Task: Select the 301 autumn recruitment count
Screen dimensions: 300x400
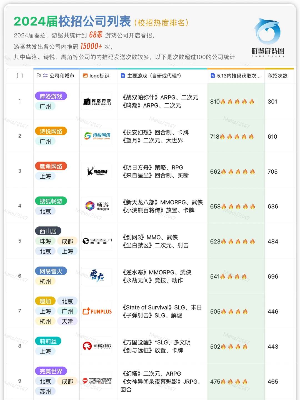Action: [x=272, y=101]
